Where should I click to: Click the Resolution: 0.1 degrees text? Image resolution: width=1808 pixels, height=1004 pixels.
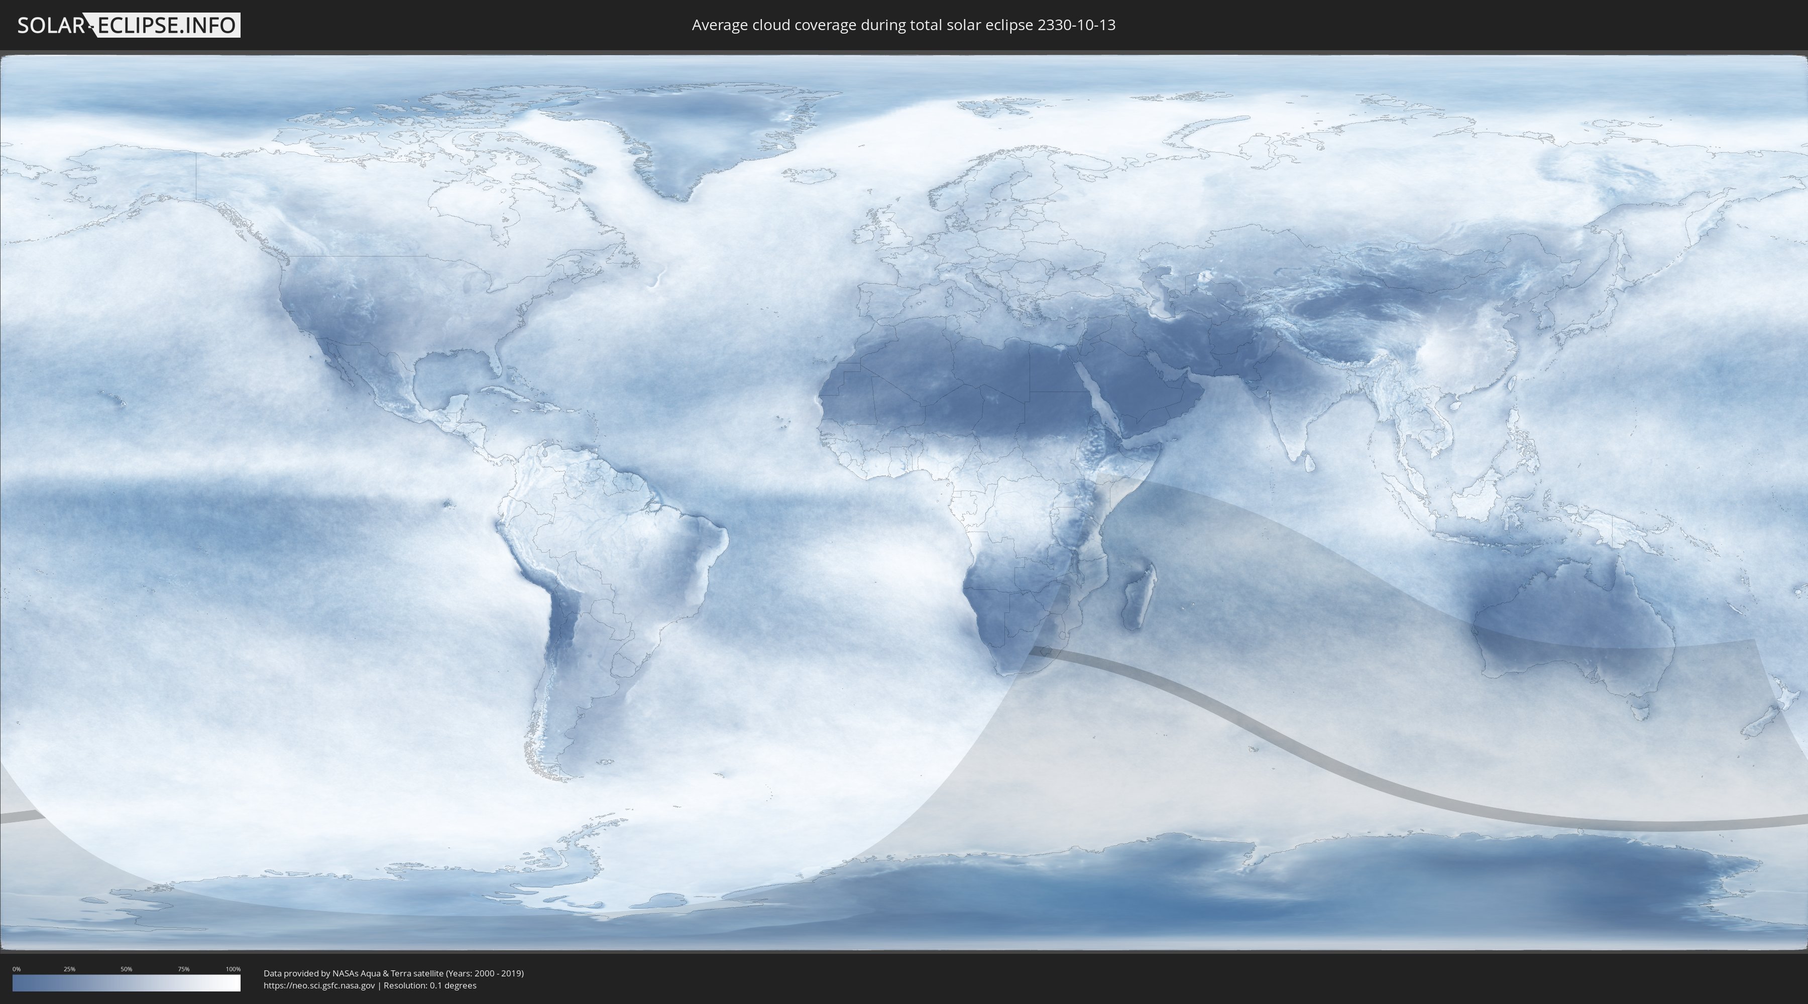coord(429,986)
